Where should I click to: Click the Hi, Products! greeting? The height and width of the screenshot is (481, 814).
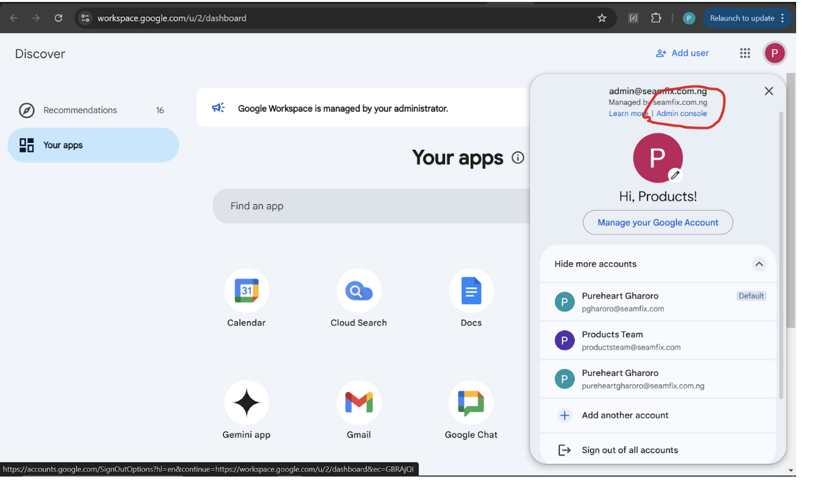(658, 196)
